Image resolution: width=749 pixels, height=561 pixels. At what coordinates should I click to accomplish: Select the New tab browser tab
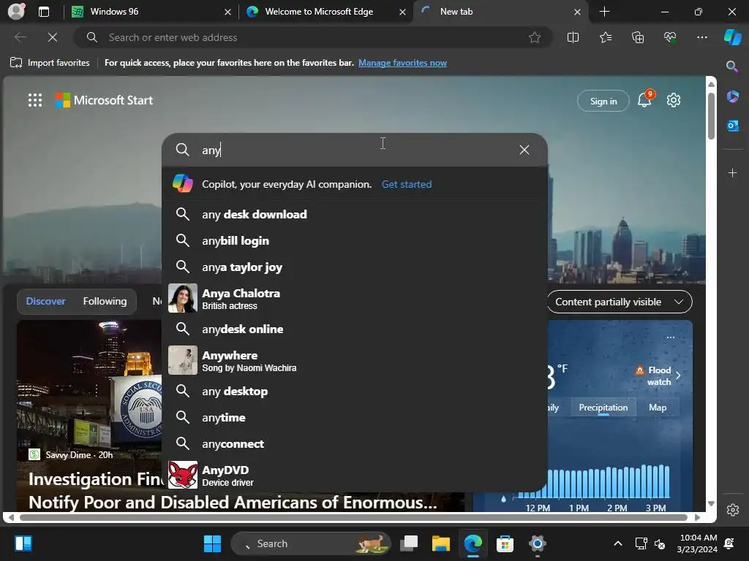[500, 12]
